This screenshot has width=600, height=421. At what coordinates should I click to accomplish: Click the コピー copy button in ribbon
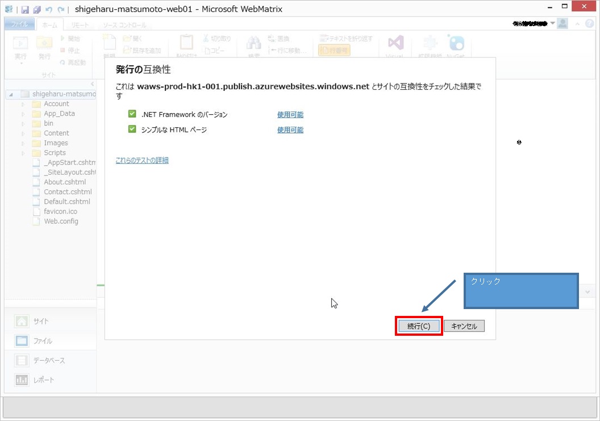click(x=215, y=51)
